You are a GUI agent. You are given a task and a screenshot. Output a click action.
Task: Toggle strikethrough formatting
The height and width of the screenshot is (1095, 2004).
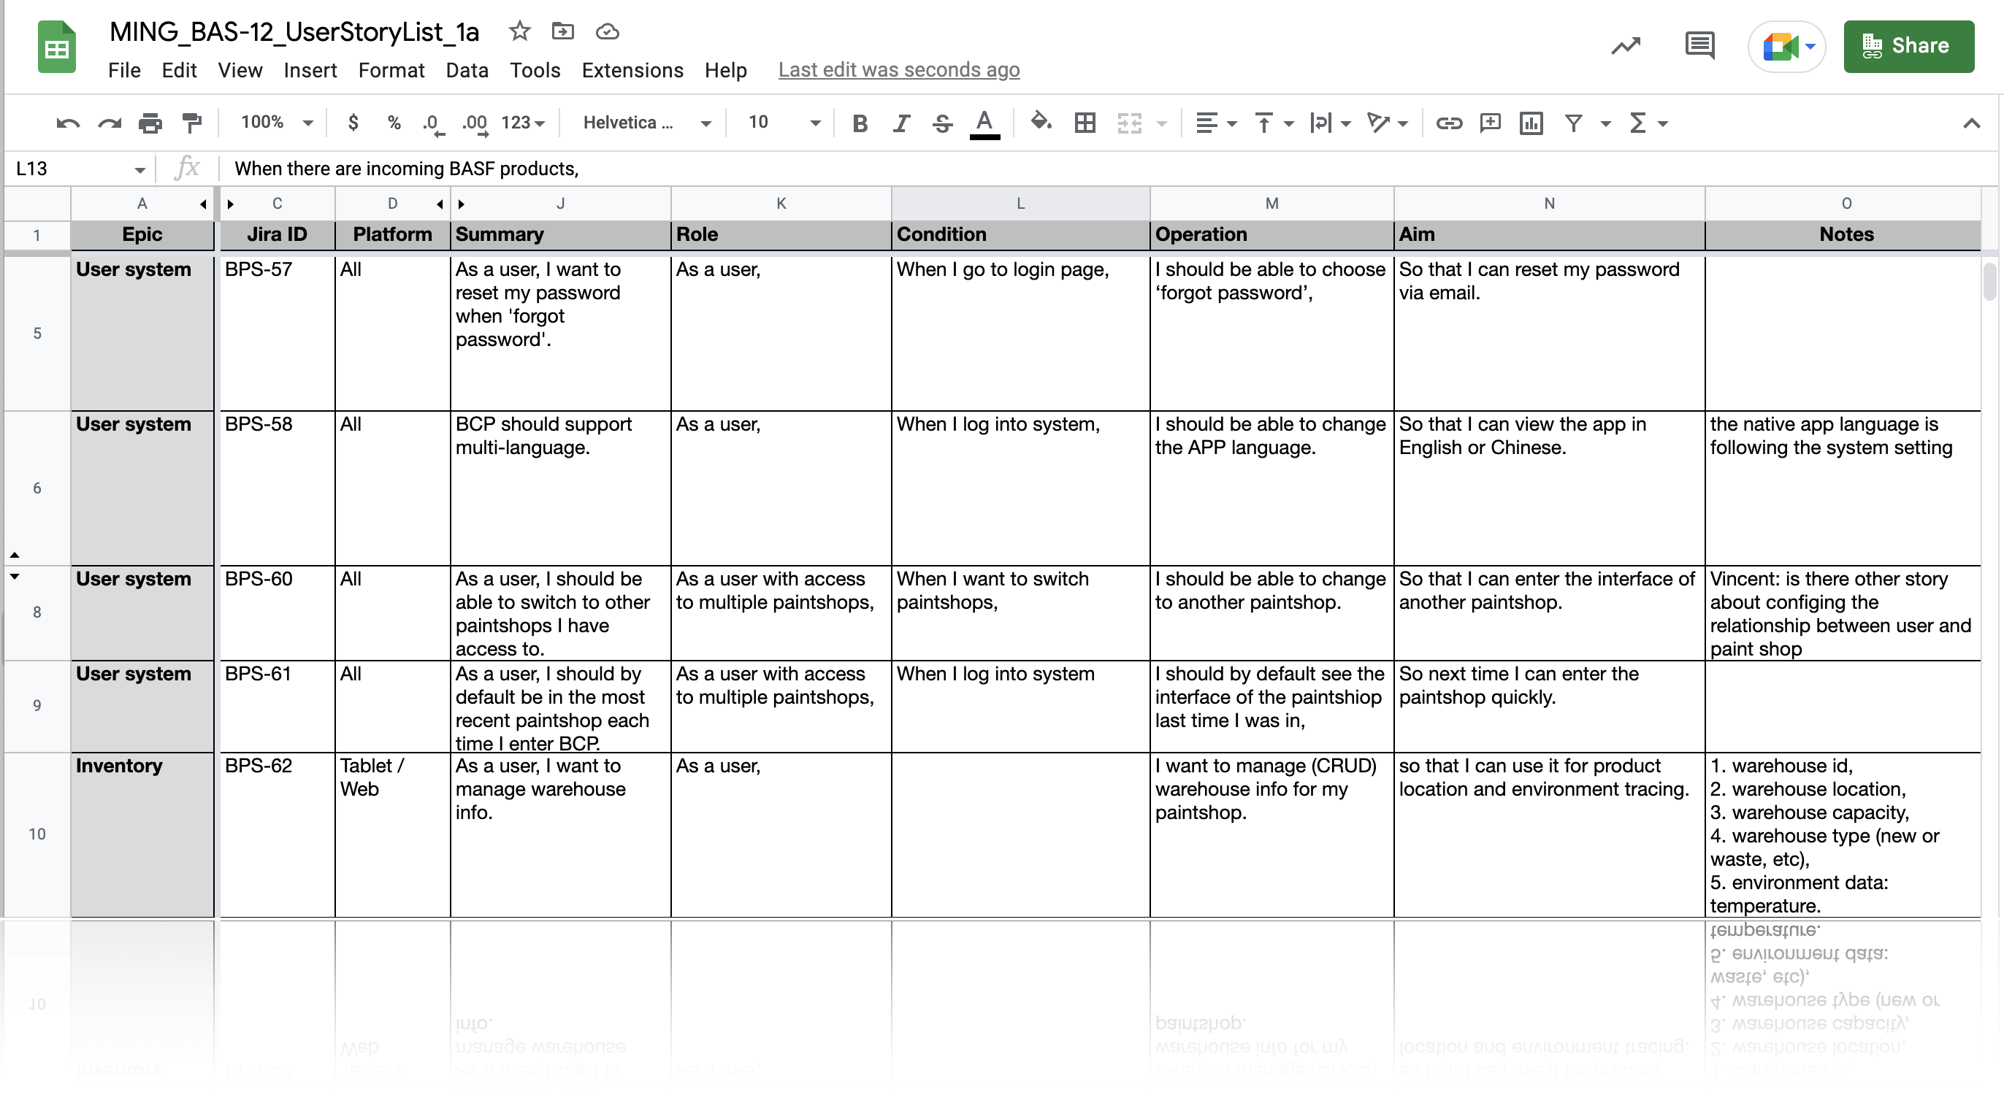pos(942,123)
